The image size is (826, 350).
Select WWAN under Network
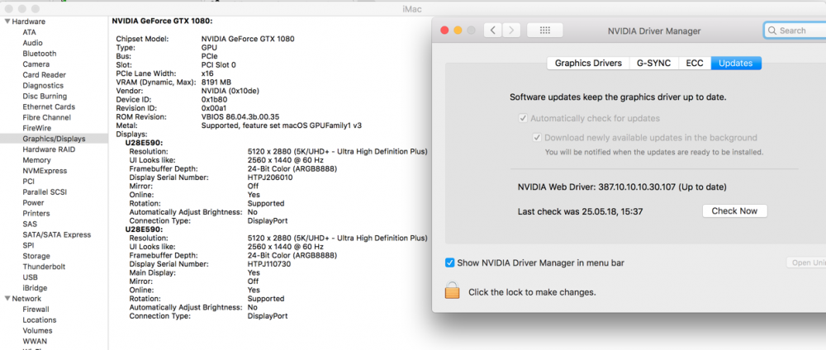35,341
